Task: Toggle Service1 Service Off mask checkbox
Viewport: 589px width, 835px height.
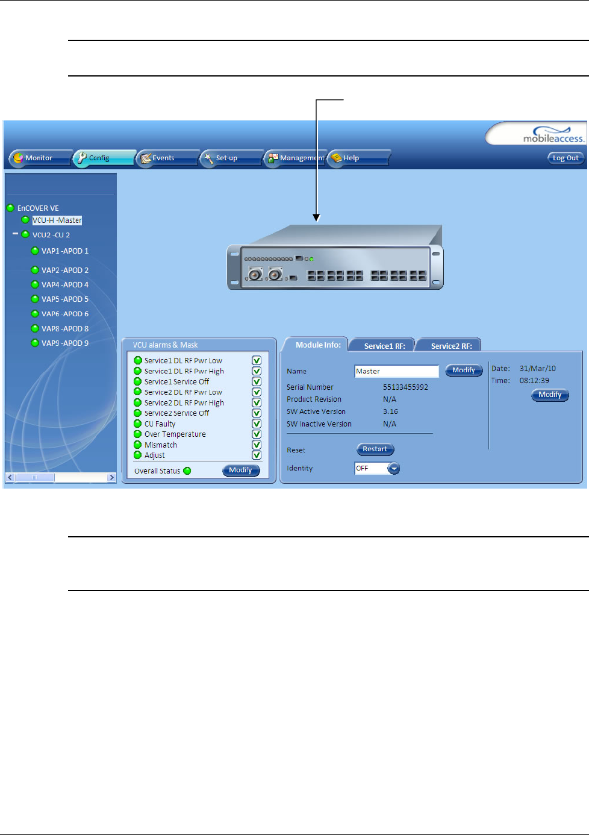Action: point(257,381)
